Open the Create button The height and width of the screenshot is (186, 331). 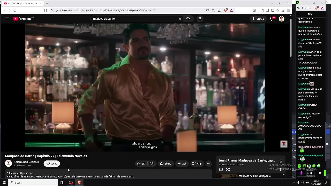(x=258, y=19)
